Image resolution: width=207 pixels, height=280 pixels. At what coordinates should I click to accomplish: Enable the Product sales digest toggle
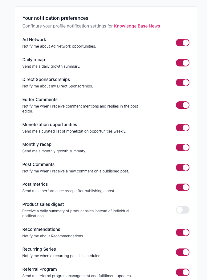(x=183, y=210)
